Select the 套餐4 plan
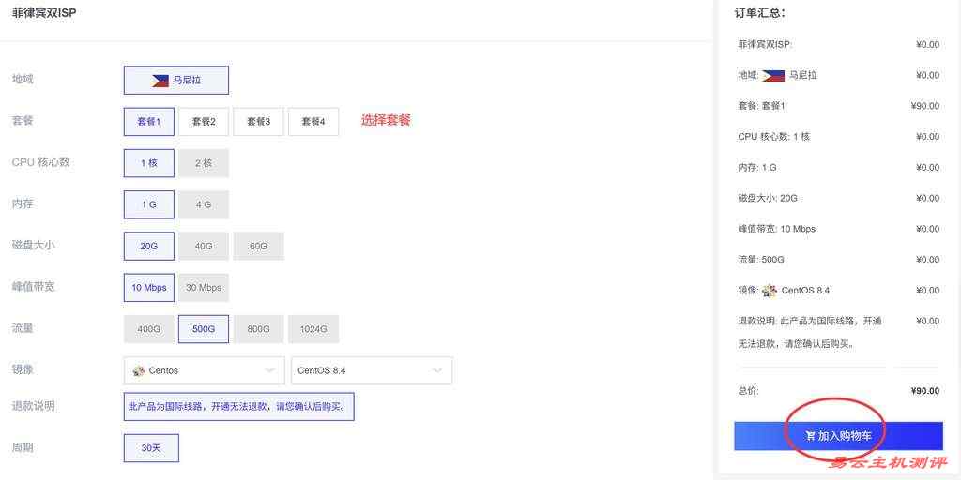The height and width of the screenshot is (480, 961). click(x=313, y=121)
